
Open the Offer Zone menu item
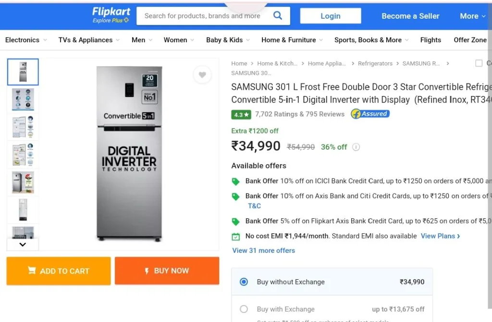[470, 40]
